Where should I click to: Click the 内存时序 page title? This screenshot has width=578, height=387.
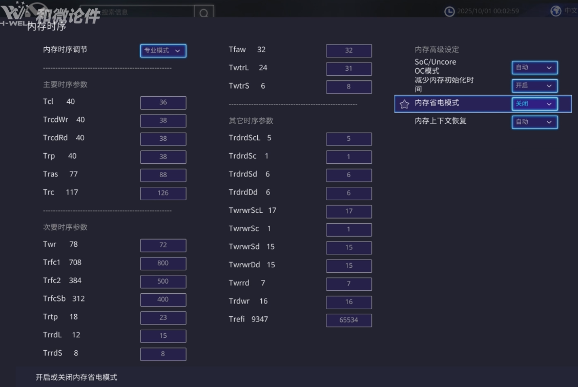pyautogui.click(x=47, y=27)
